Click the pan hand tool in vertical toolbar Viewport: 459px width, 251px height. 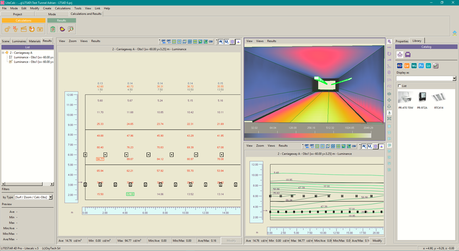tap(390, 113)
